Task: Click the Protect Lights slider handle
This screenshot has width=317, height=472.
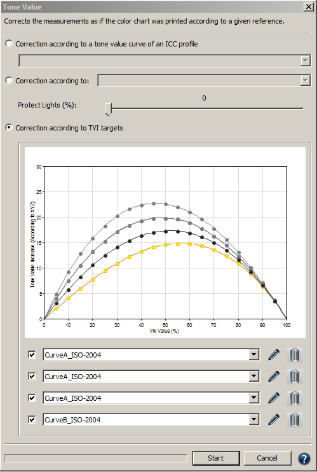Action: [108, 109]
